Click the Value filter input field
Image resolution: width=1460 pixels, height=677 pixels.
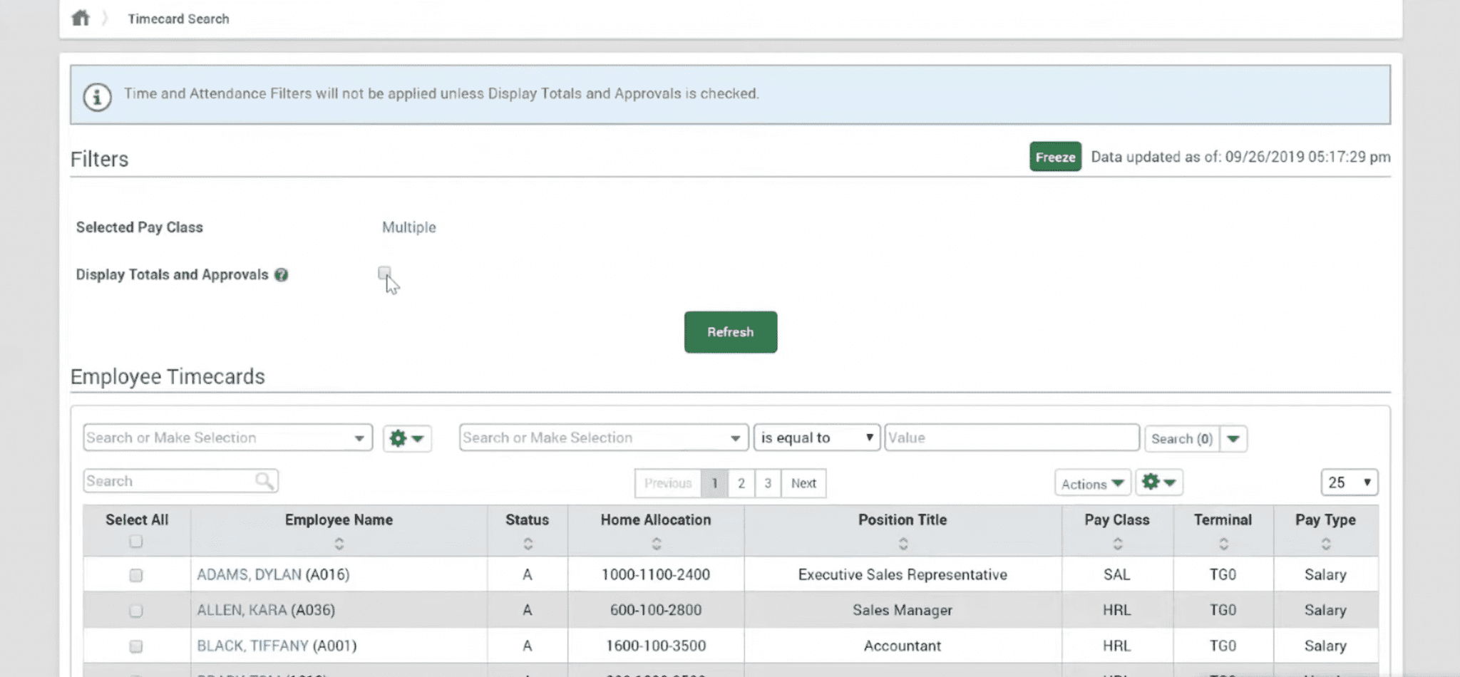[x=1011, y=438]
